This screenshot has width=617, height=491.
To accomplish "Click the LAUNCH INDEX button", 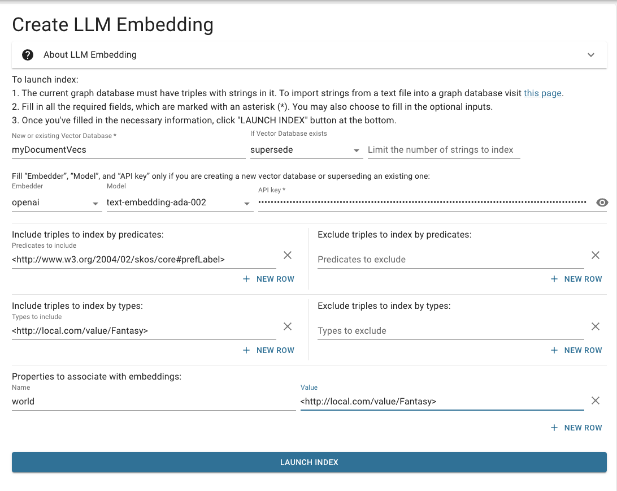I will [309, 462].
